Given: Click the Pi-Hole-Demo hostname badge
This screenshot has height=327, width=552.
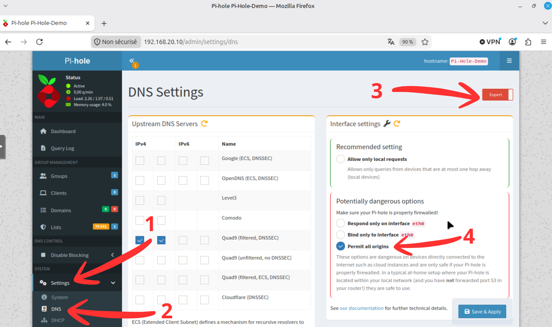Looking at the screenshot, I should point(469,61).
